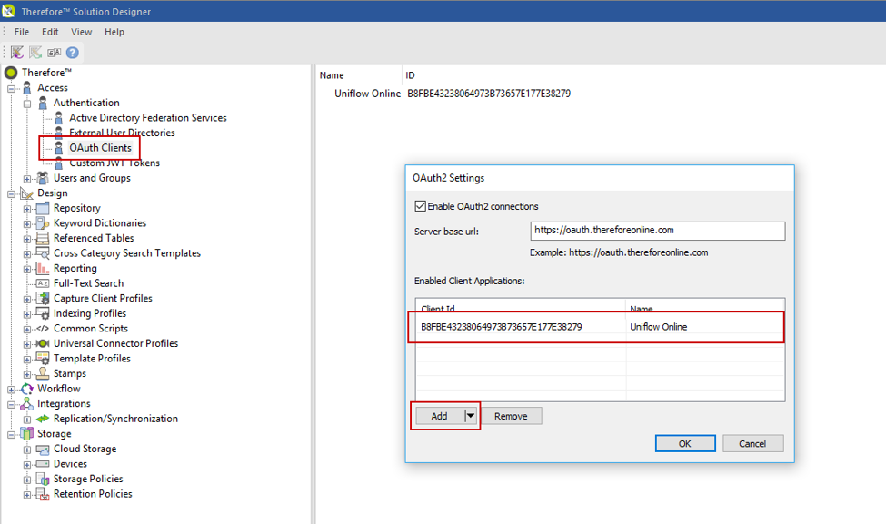886x524 pixels.
Task: Uncheck Enable OAuth2 connections
Action: tap(419, 205)
